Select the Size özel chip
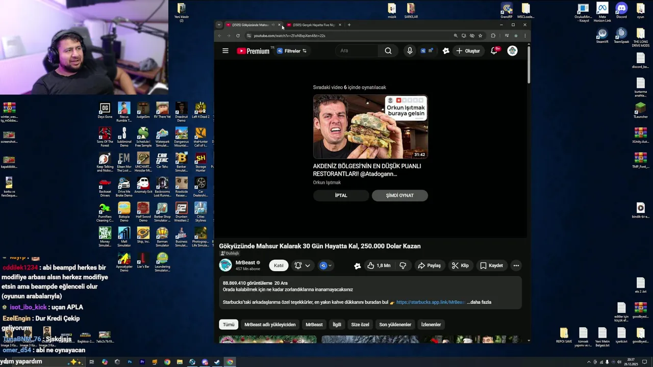Image resolution: width=653 pixels, height=367 pixels. tap(360, 325)
